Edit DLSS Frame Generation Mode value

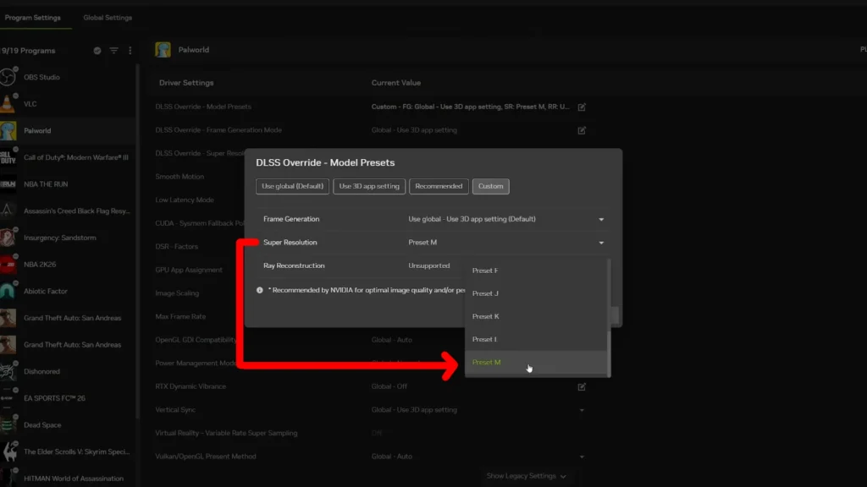click(x=582, y=130)
